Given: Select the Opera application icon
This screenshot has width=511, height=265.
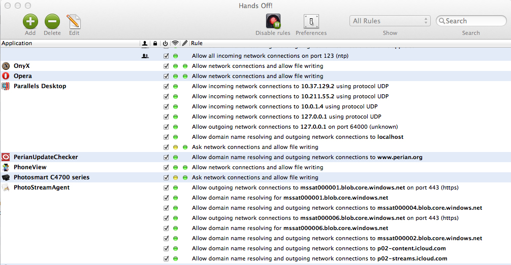Looking at the screenshot, I should point(6,76).
